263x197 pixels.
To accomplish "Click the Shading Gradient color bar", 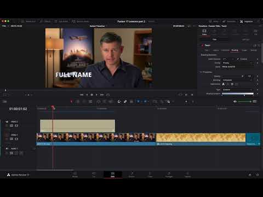I will pyautogui.click(x=238, y=94).
